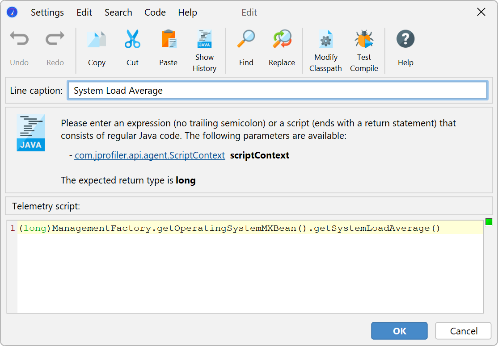
Task: Open the Settings menu
Action: coord(47,13)
